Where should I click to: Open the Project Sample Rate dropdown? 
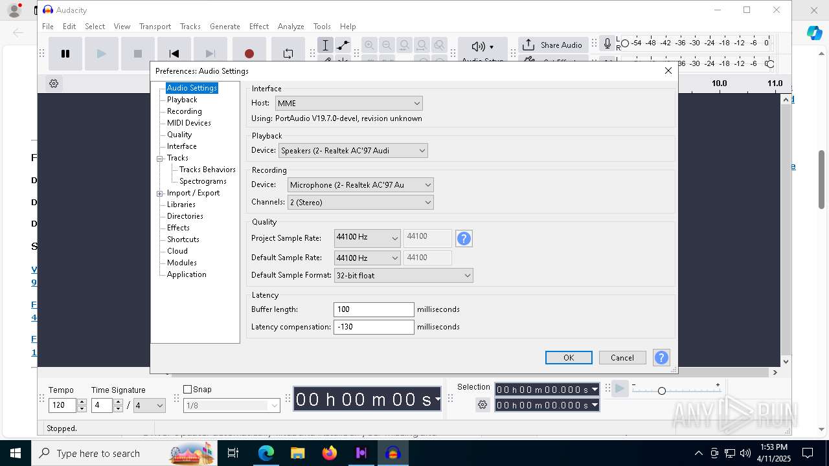pos(367,238)
